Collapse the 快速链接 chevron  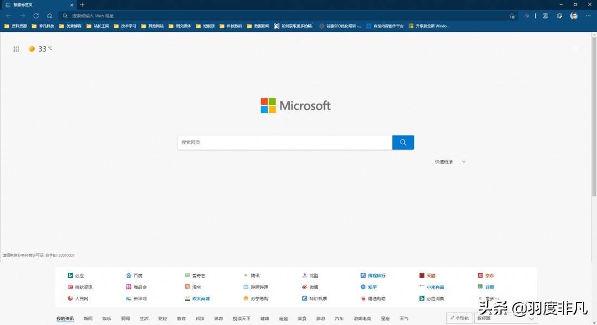pyautogui.click(x=463, y=162)
